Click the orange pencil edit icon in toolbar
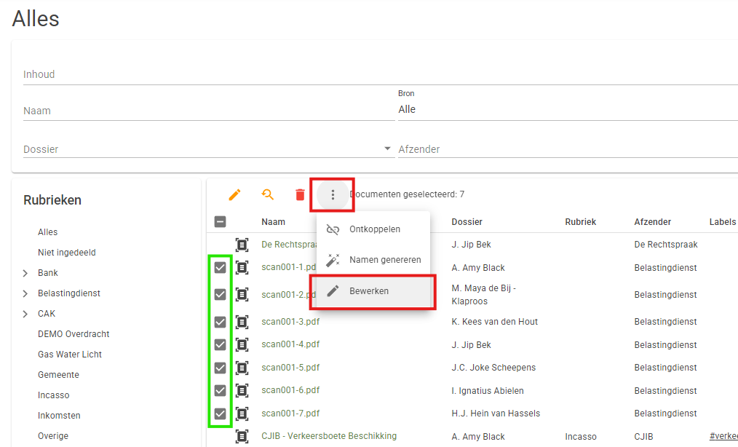The width and height of the screenshot is (738, 447). pos(234,194)
